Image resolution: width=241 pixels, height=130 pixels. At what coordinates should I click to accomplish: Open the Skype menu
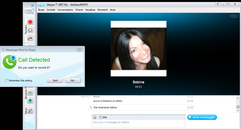pyautogui.click(x=41, y=10)
